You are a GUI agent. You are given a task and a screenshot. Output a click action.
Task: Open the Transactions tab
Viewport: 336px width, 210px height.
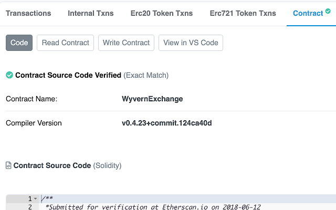click(28, 13)
